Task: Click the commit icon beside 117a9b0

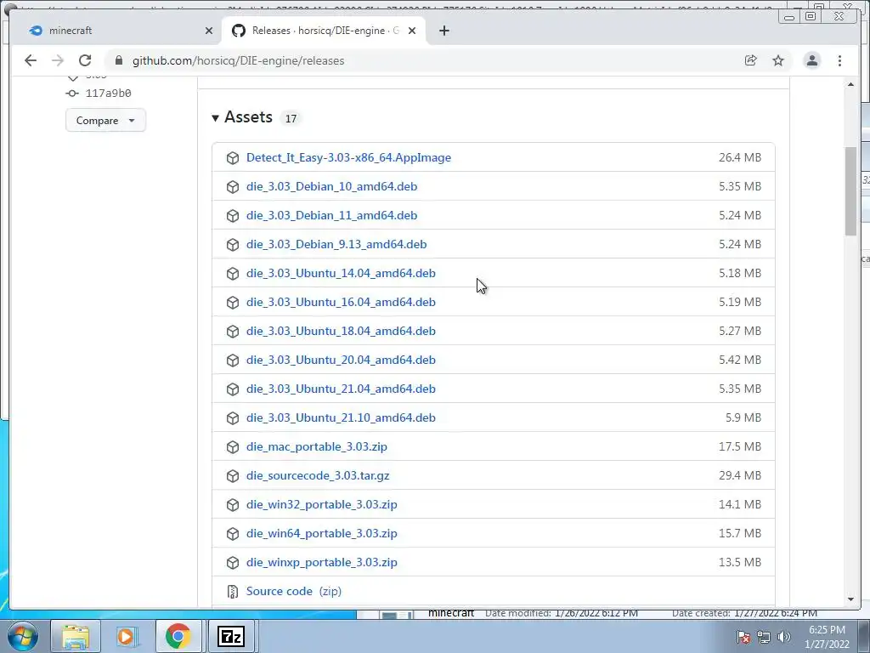Action: tap(72, 94)
